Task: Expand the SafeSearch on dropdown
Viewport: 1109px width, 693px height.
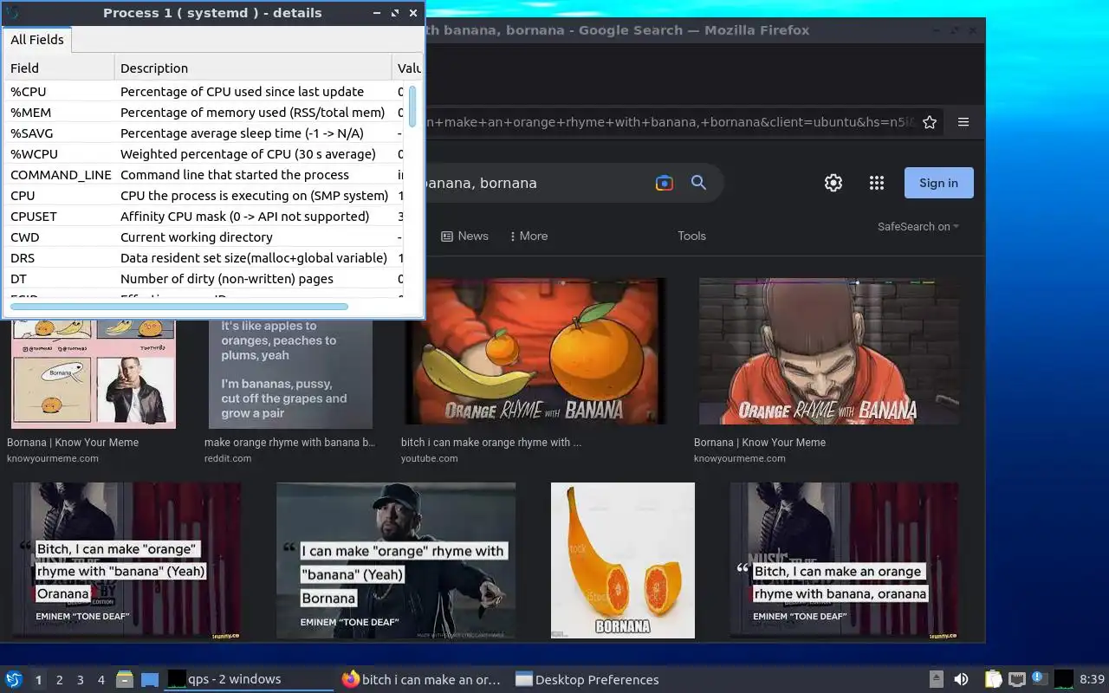Action: (918, 227)
